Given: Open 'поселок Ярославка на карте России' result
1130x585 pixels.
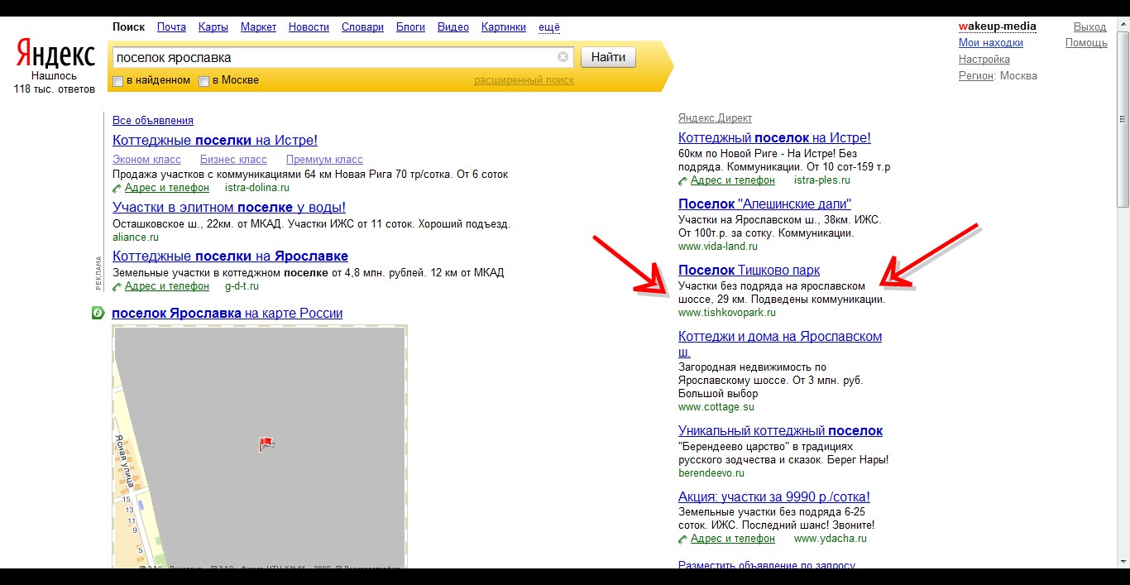Looking at the screenshot, I should [x=227, y=313].
